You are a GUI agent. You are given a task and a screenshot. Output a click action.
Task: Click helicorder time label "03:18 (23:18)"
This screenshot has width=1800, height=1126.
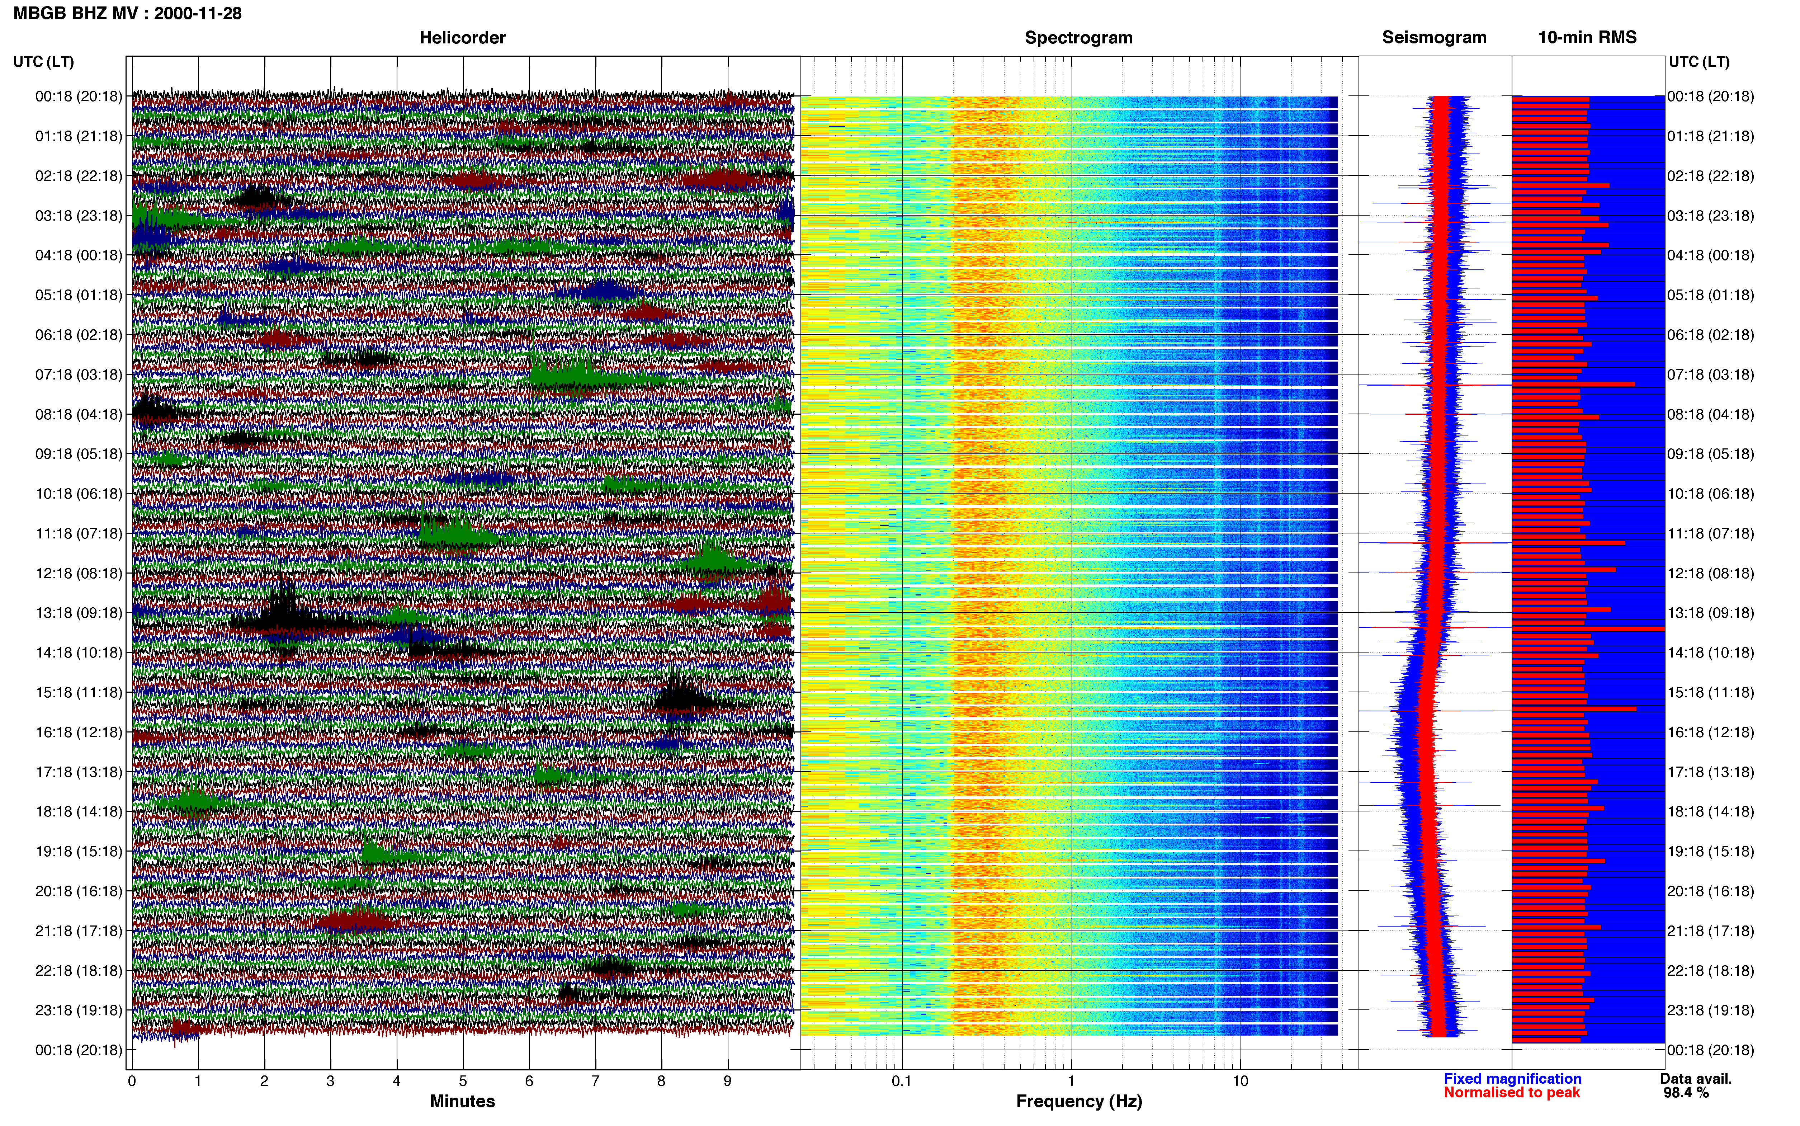[78, 215]
